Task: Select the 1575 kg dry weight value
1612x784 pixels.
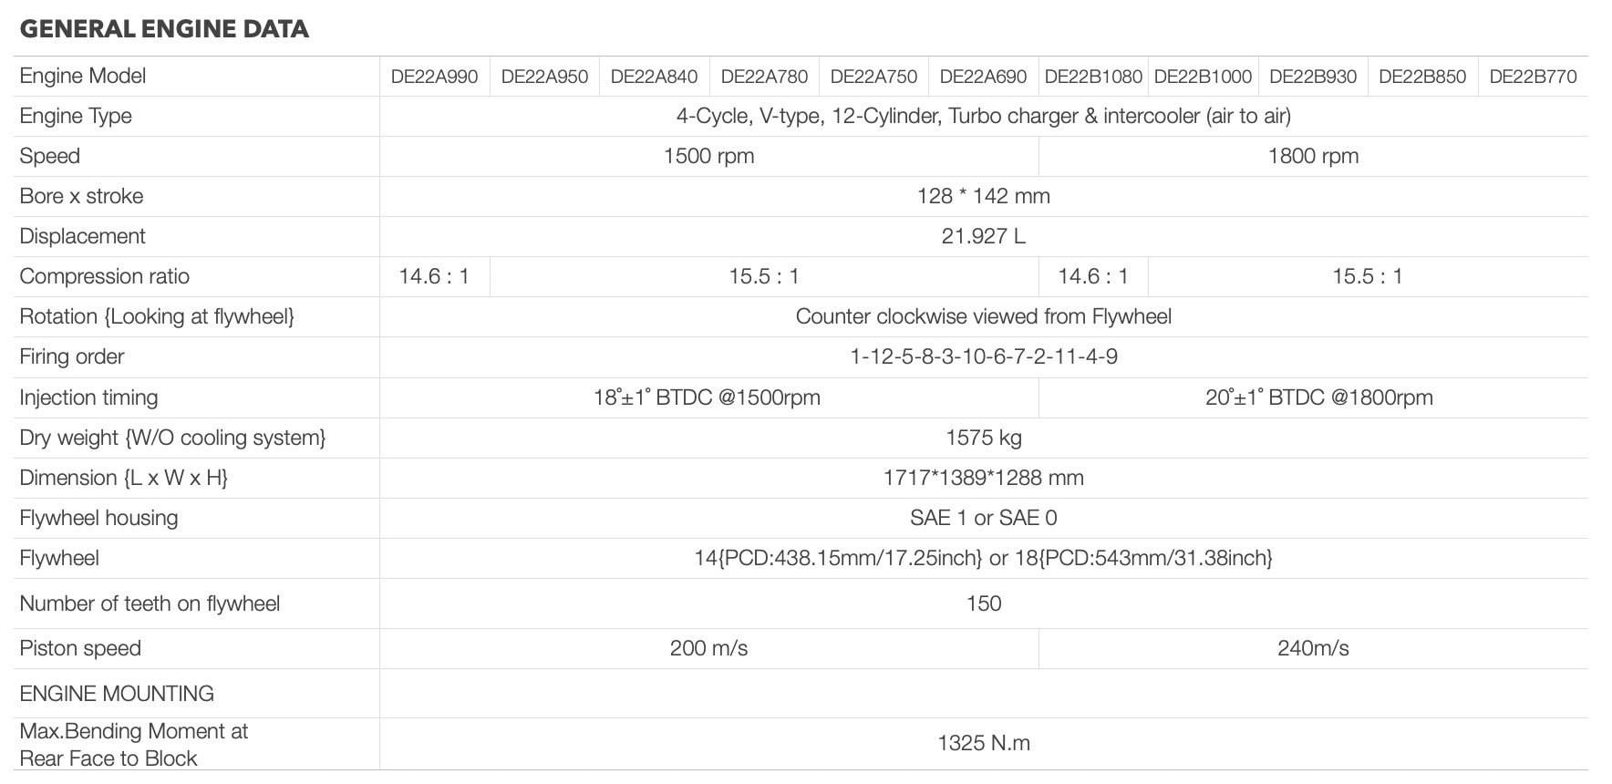Action: tap(983, 438)
